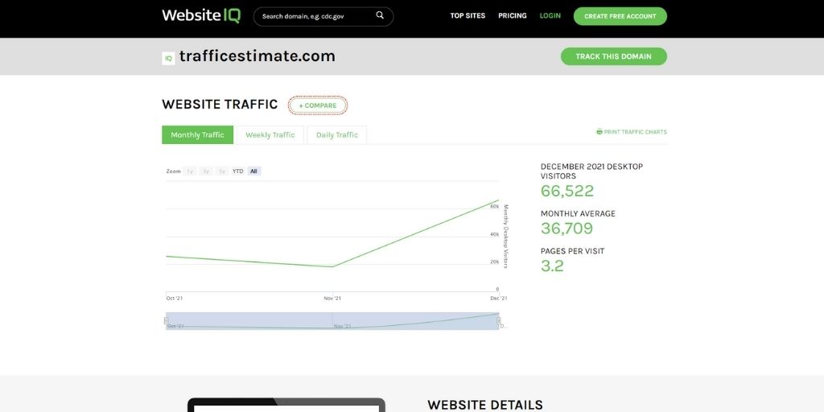The height and width of the screenshot is (412, 824).
Task: Click the 40k y-axis label
Action: 495,234
